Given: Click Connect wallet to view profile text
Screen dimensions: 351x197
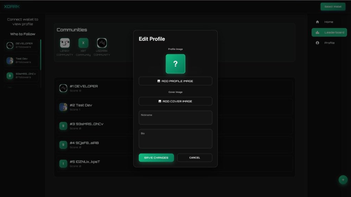Looking at the screenshot, I should coord(23,22).
